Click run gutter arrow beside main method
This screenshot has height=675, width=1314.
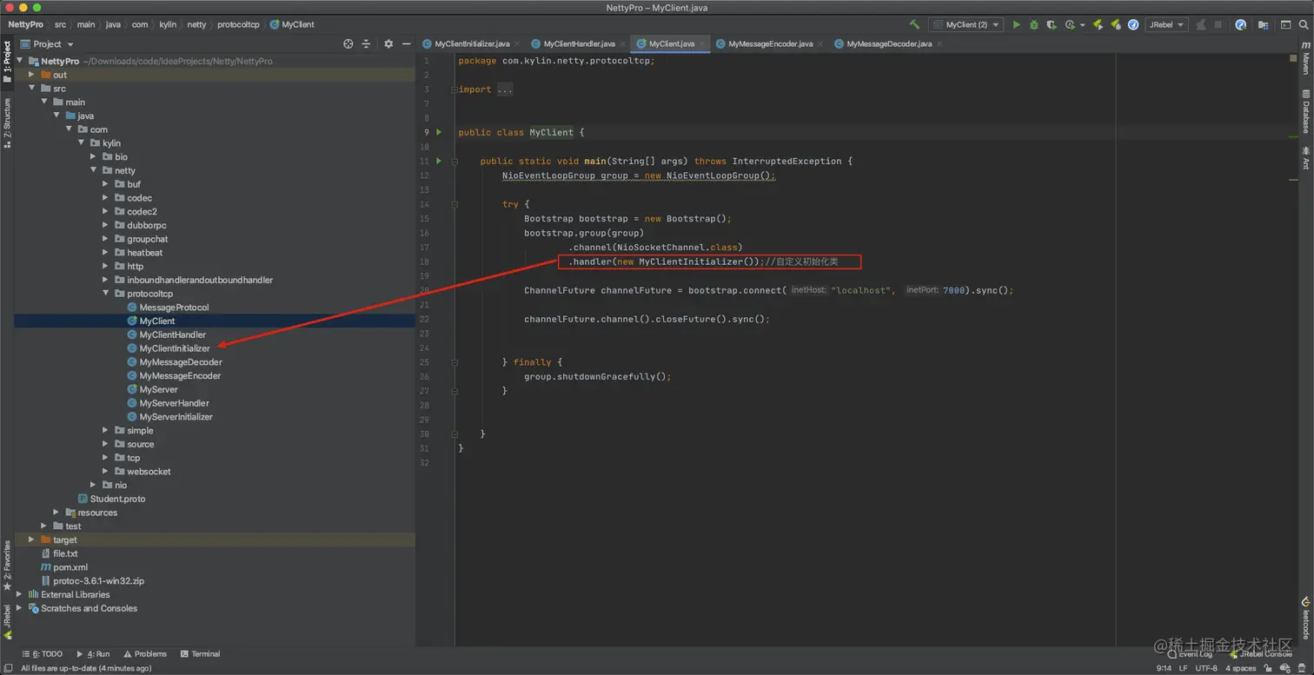(x=439, y=161)
